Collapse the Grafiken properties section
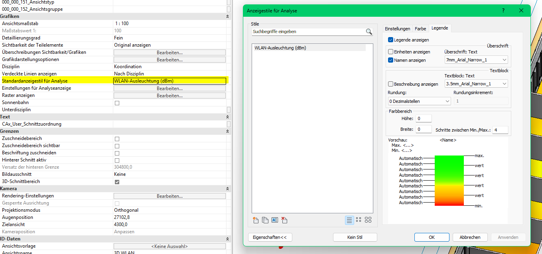Screen dimensions: 542x254 (x=227, y=16)
